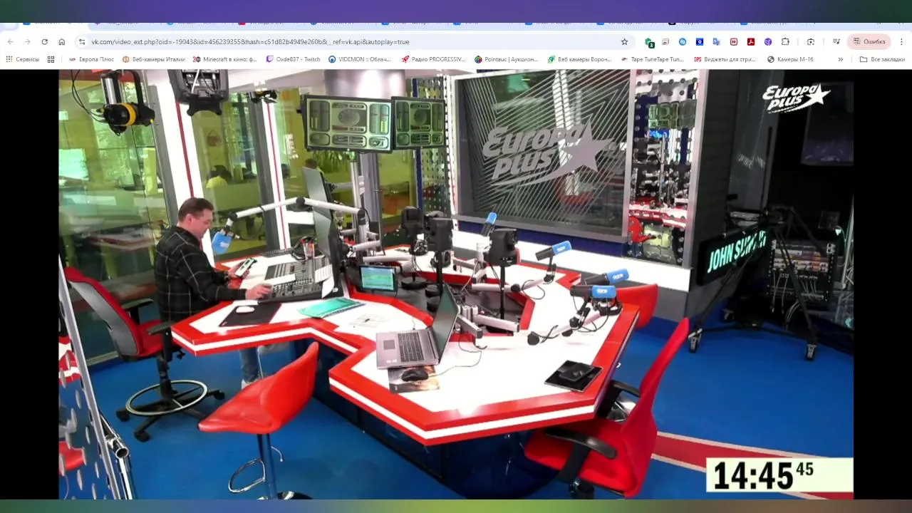The width and height of the screenshot is (912, 513).
Task: Open the VIDEMON bookmark
Action: [x=361, y=59]
